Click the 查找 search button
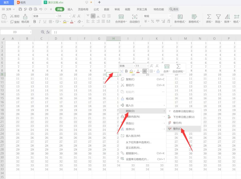Screen dimensions: 241x179 point(174,9)
